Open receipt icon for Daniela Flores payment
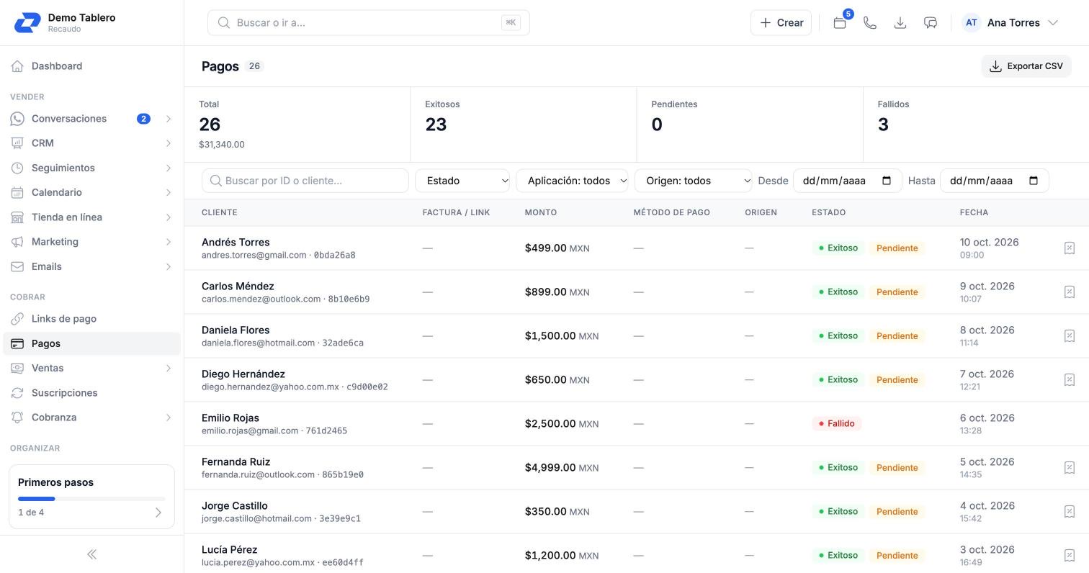This screenshot has height=573, width=1089. [x=1070, y=335]
